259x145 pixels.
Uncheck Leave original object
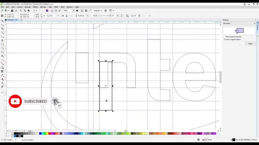pyautogui.click(x=225, y=39)
